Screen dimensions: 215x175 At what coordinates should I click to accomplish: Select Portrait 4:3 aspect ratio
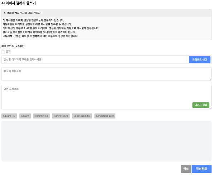(42, 116)
